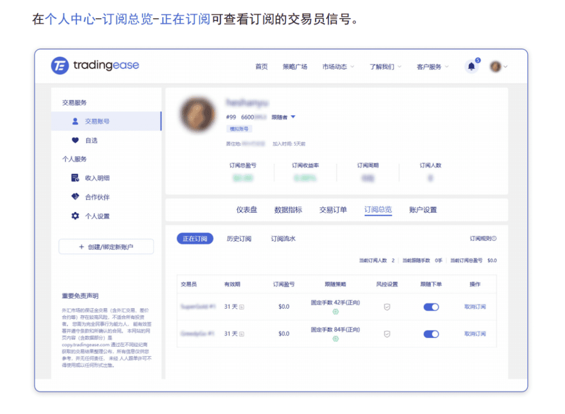
Task: Click the tradingease logo
Action: click(95, 66)
